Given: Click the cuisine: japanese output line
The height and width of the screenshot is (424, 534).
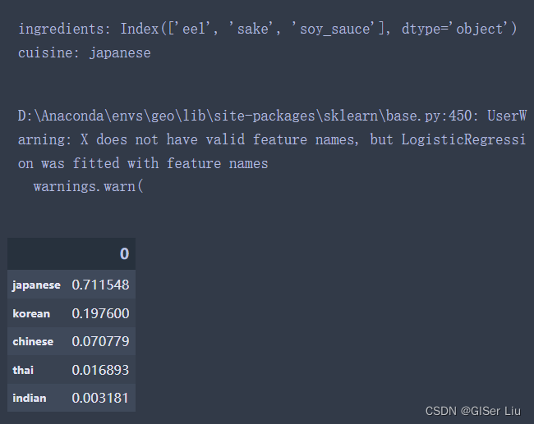Looking at the screenshot, I should [x=84, y=53].
